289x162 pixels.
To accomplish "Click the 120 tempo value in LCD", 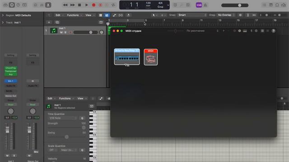I will pyautogui.click(x=148, y=3).
